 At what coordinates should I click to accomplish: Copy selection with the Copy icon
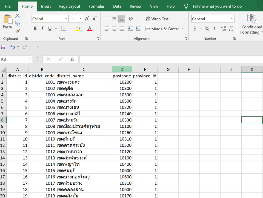click(18, 24)
